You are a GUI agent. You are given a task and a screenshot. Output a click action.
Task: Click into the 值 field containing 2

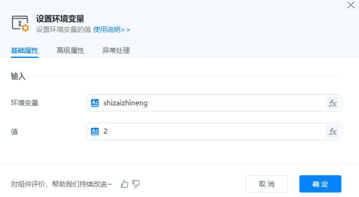(210, 131)
